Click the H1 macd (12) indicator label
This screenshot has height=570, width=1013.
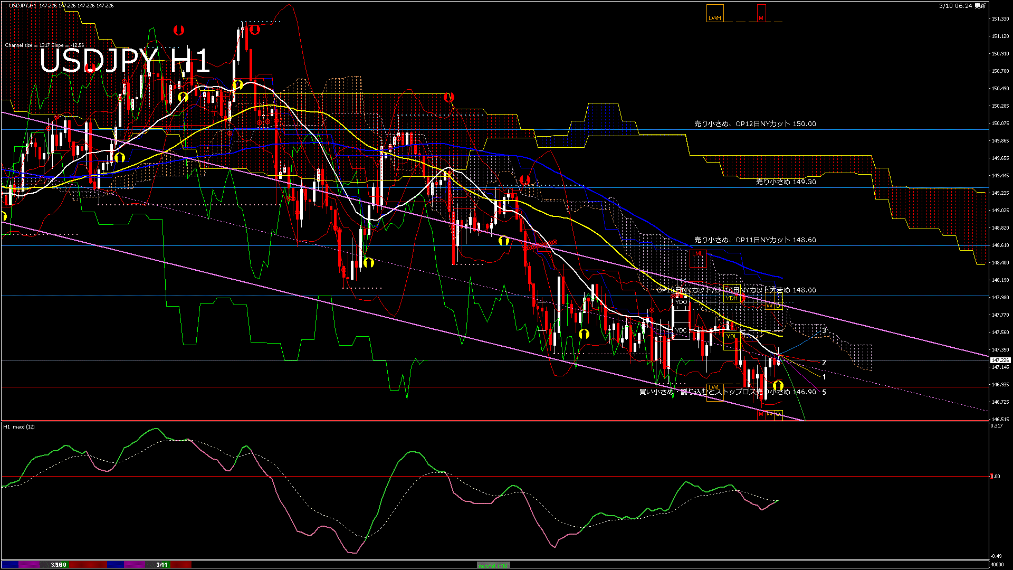[x=20, y=426]
